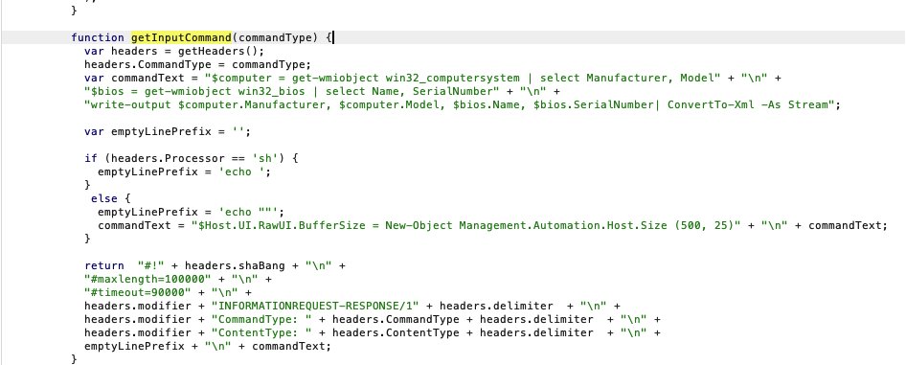The image size is (906, 365).
Task: Click the "ContentType: " header string line
Action: point(373,332)
